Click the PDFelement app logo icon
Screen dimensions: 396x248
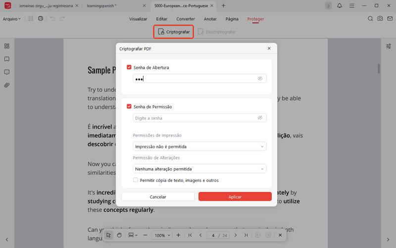7,5
